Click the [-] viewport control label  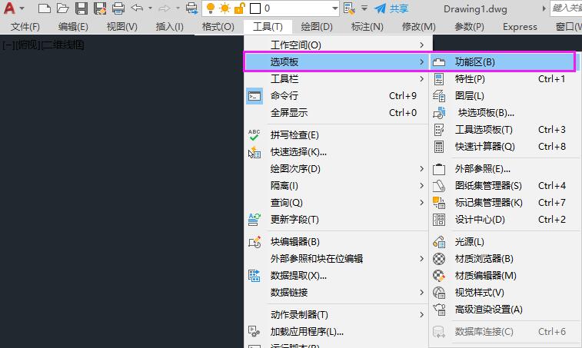(x=8, y=45)
